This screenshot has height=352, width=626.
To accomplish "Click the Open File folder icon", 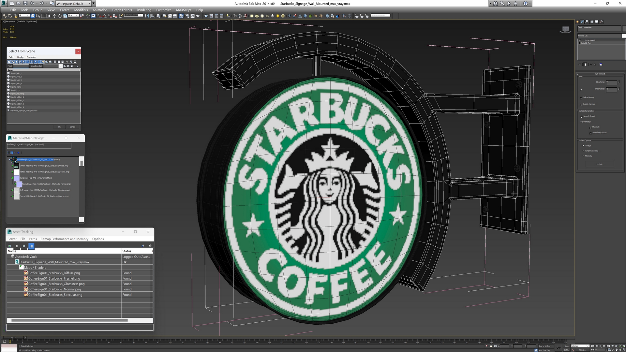I will [x=19, y=4].
